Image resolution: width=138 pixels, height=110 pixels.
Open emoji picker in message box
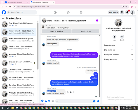coord(94,101)
